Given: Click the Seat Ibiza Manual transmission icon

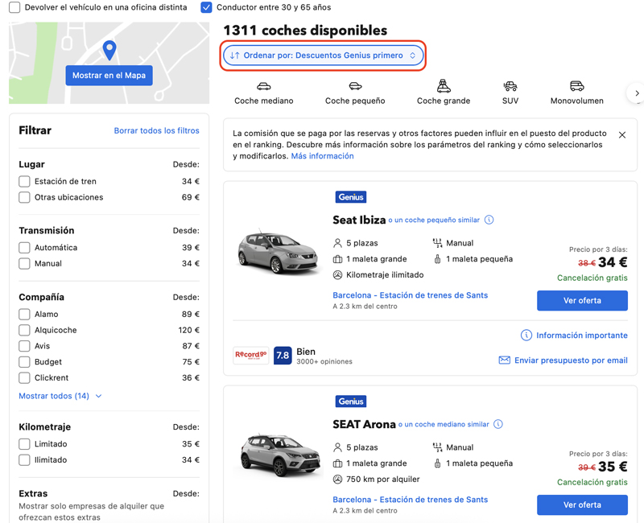Looking at the screenshot, I should point(437,243).
